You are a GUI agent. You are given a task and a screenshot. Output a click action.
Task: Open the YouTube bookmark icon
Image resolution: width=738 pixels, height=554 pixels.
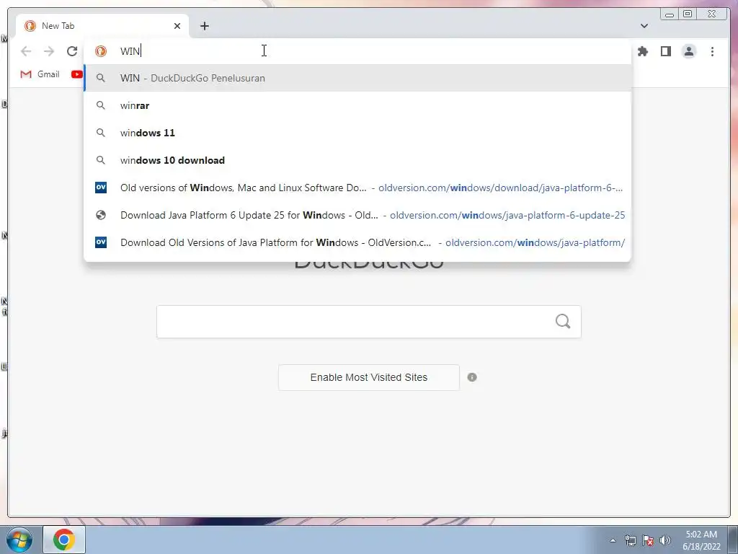(77, 74)
